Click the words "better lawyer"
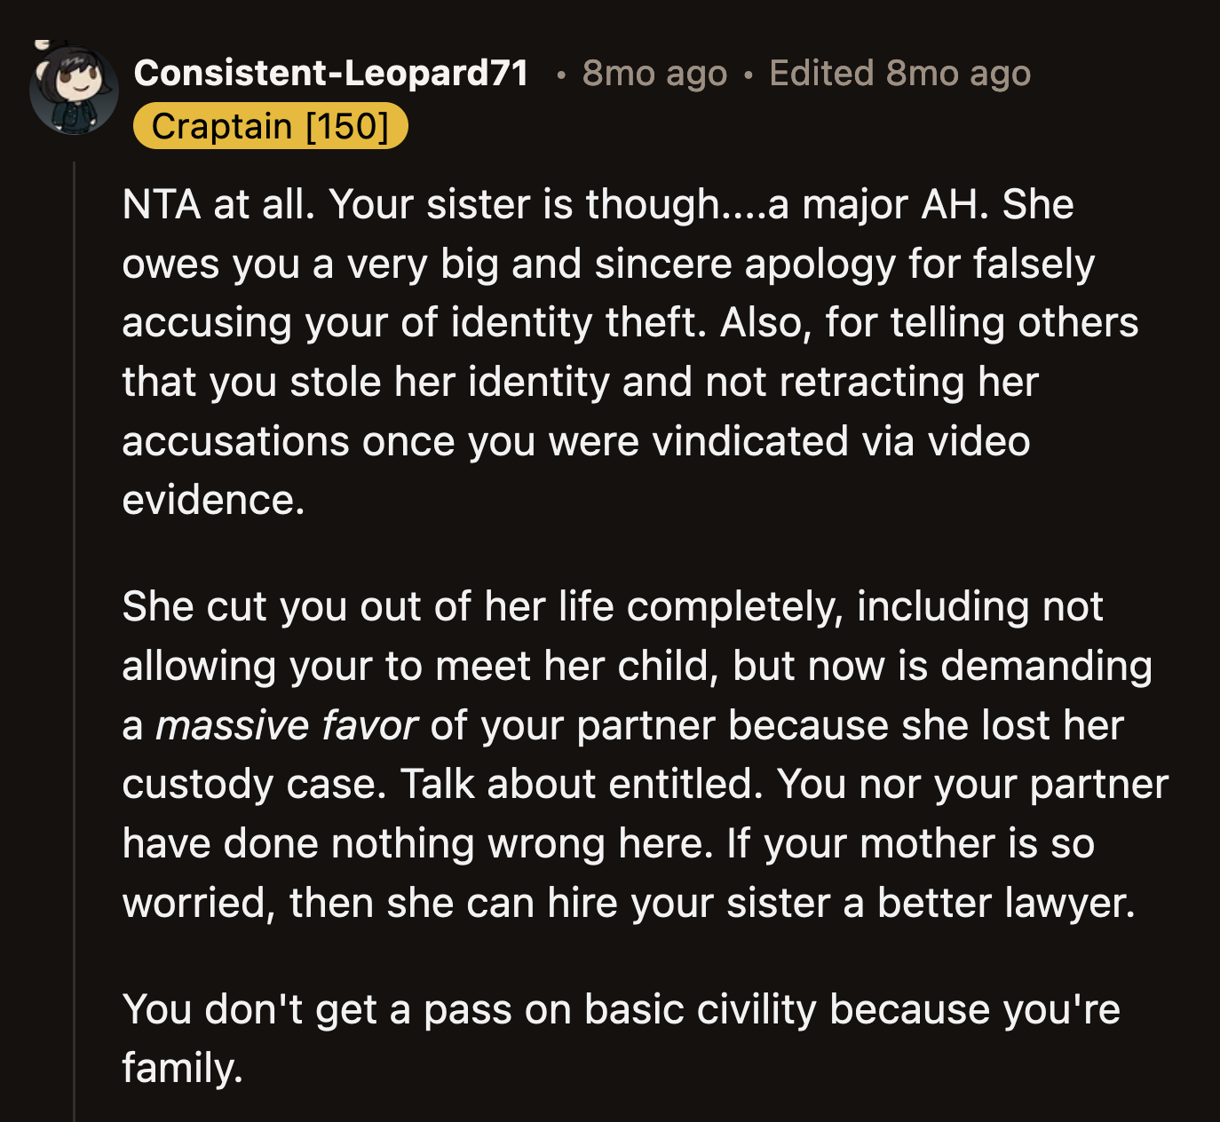The height and width of the screenshot is (1122, 1220). [1005, 903]
